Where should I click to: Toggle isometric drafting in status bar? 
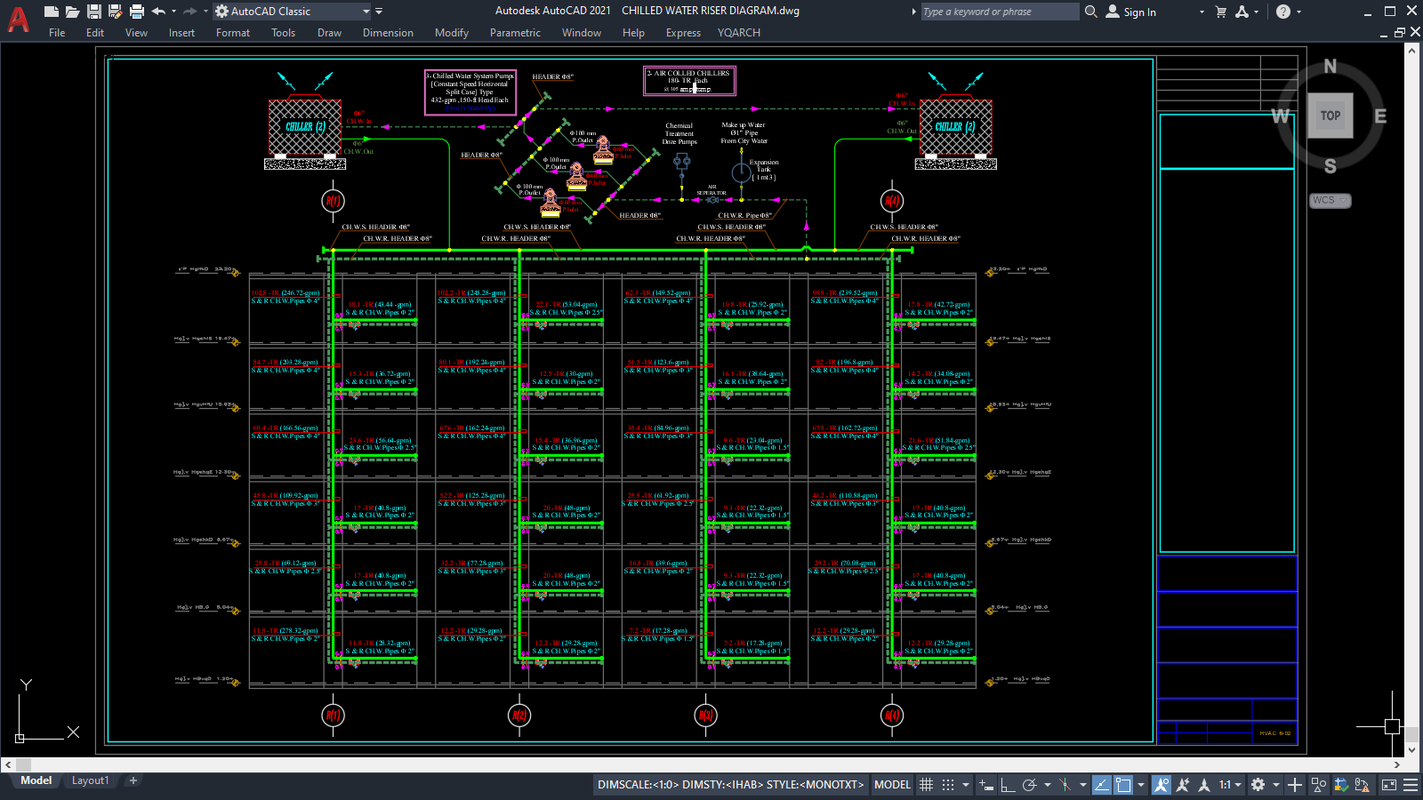click(1065, 785)
